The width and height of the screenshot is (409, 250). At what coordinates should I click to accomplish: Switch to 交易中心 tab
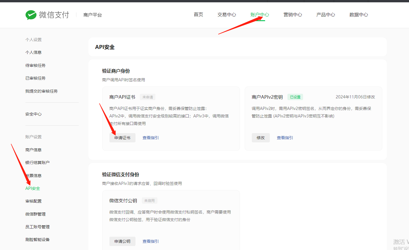227,15
